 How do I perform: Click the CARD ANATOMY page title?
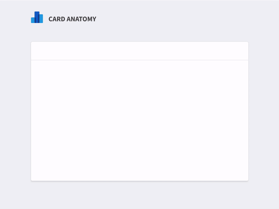click(x=72, y=19)
